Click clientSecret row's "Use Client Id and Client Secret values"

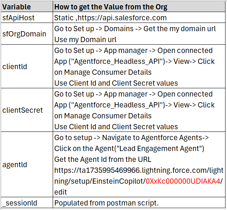[x=116, y=127]
